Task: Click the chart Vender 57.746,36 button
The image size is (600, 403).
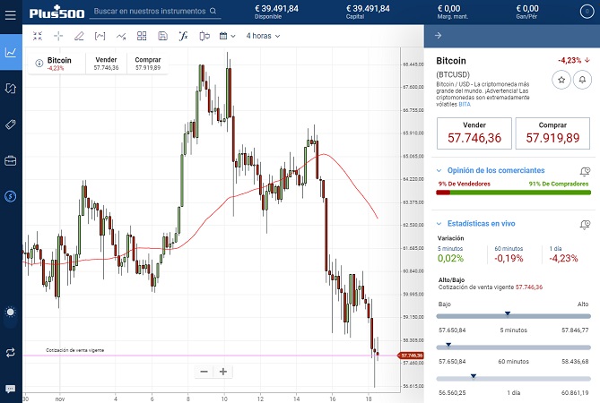Action: point(106,64)
